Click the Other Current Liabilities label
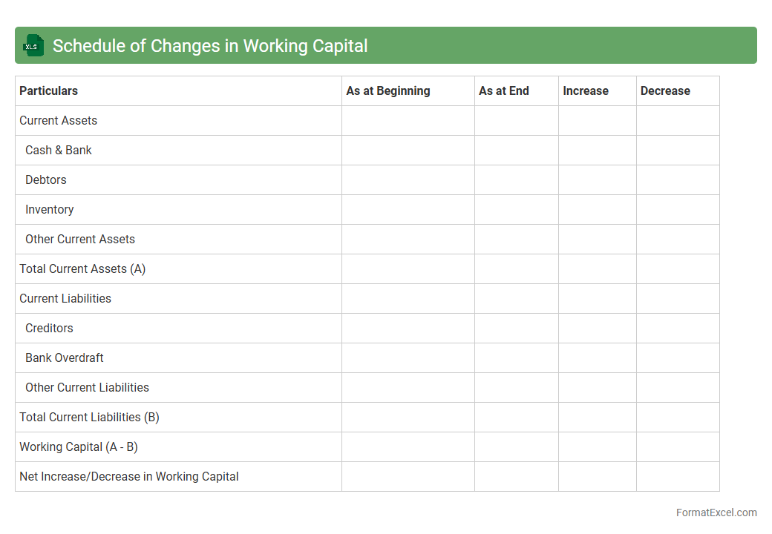Viewport: 772px width, 534px height. (x=87, y=388)
